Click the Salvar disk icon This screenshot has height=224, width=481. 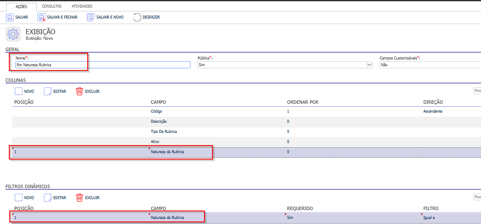tap(9, 17)
